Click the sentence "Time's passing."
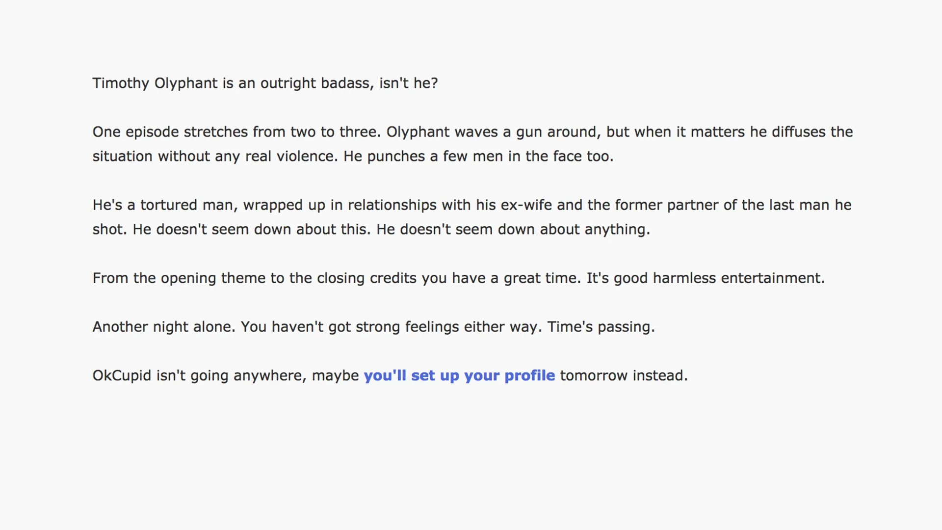 pos(601,327)
